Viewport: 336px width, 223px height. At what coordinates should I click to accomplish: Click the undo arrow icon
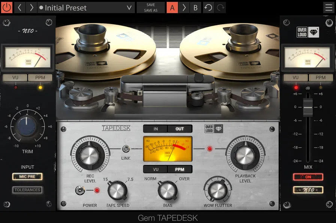(x=209, y=7)
